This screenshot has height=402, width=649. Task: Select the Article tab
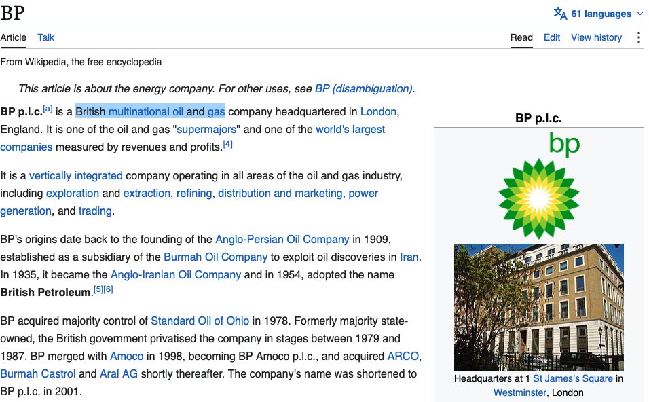coord(14,37)
